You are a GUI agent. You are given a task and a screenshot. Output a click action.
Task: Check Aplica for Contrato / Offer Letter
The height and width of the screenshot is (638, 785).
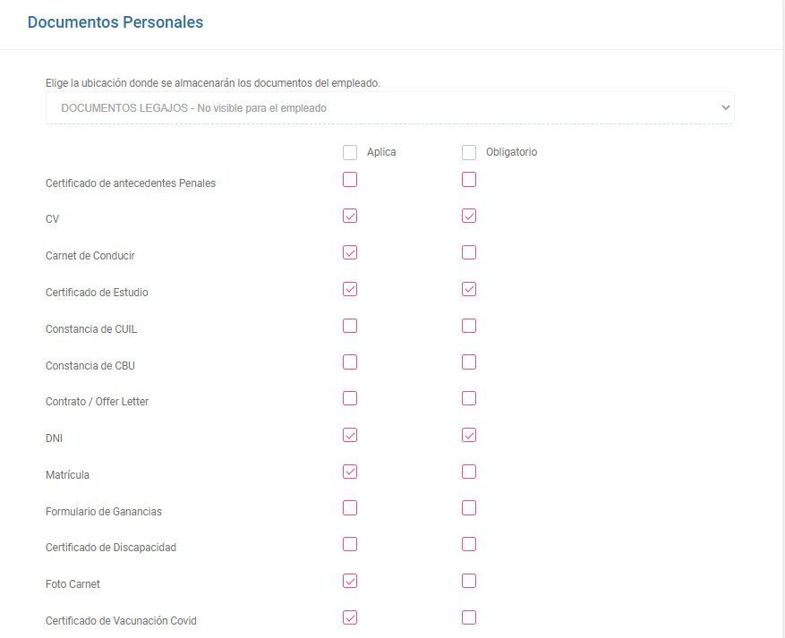click(350, 399)
